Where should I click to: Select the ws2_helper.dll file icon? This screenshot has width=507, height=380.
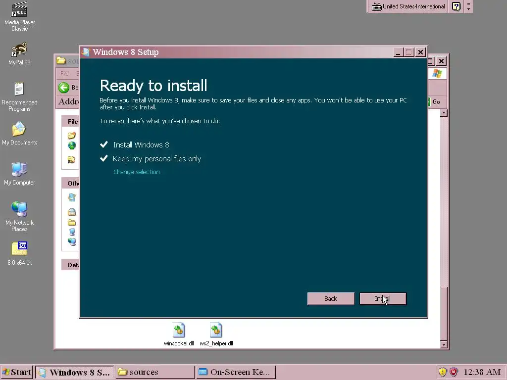[x=216, y=334]
